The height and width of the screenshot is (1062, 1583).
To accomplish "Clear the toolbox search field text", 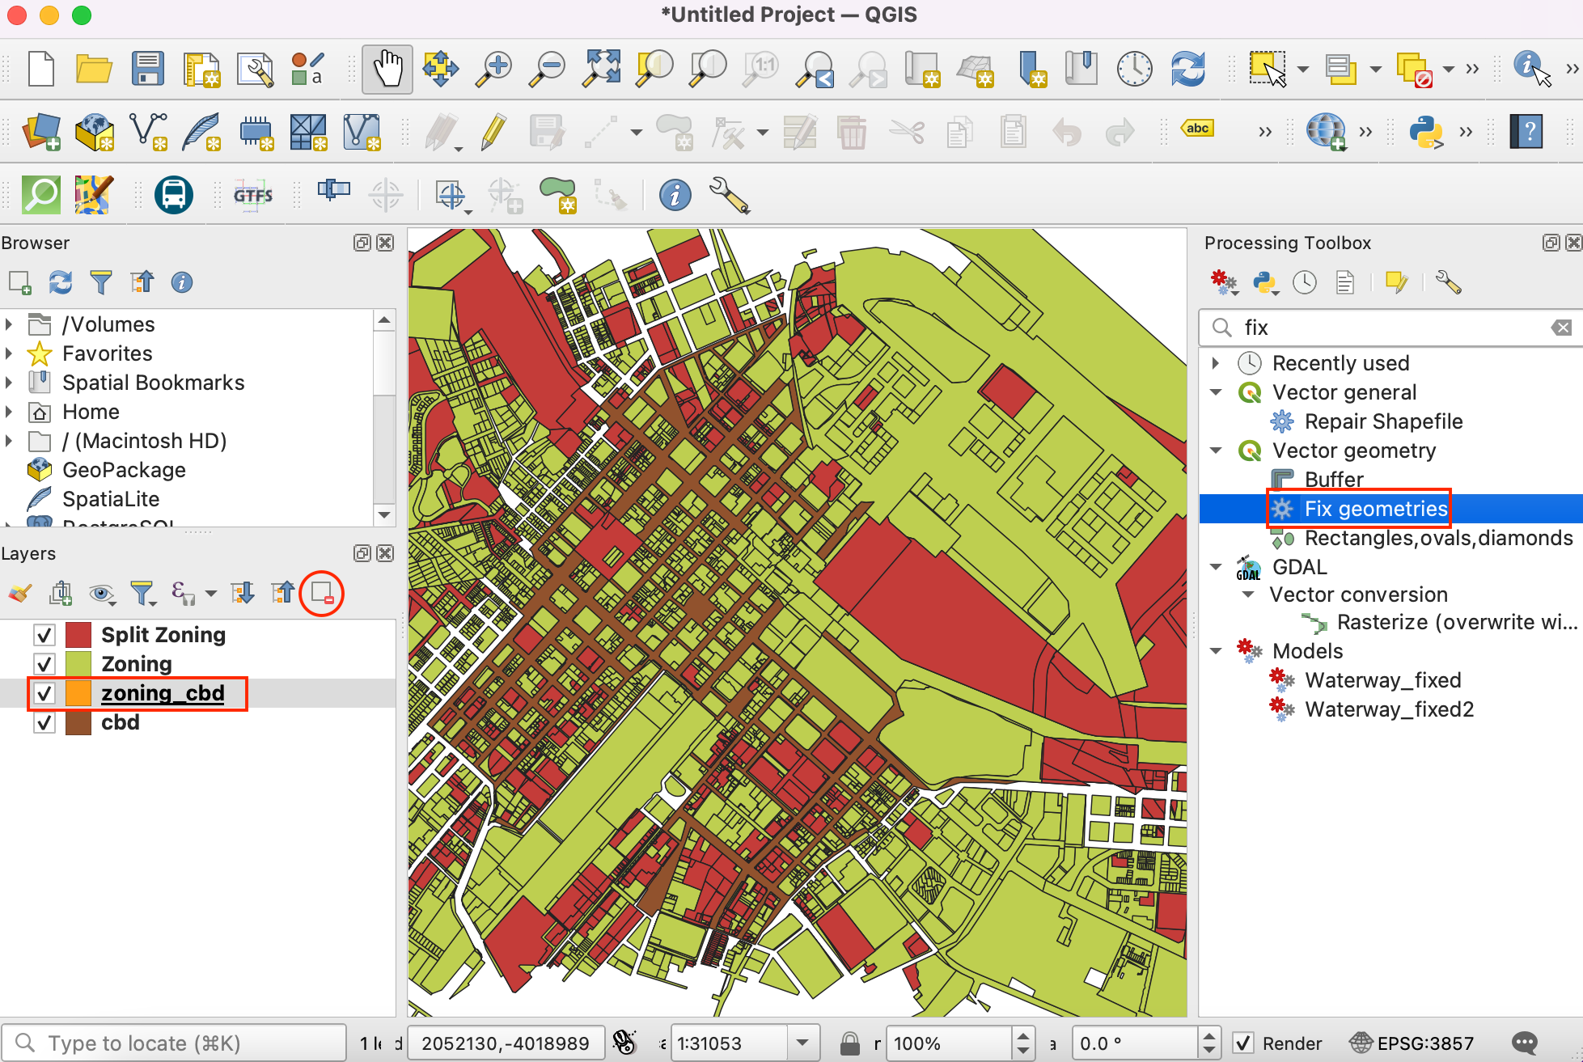I will [x=1561, y=328].
